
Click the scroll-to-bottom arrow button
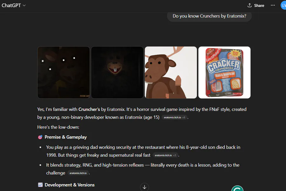(145, 187)
